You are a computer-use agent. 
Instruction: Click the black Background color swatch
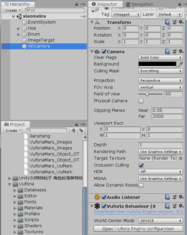(157, 64)
